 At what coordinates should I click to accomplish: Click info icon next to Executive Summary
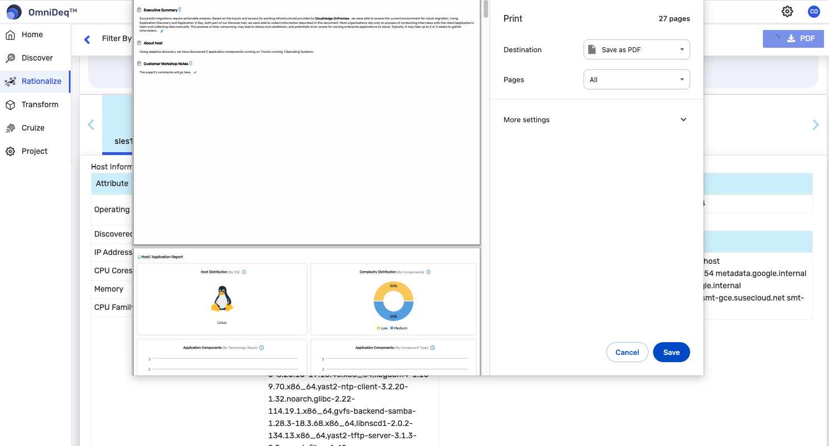[x=179, y=9]
